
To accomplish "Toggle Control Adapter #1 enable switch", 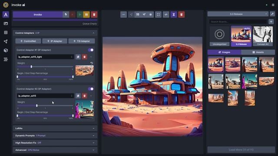I will [91, 50].
